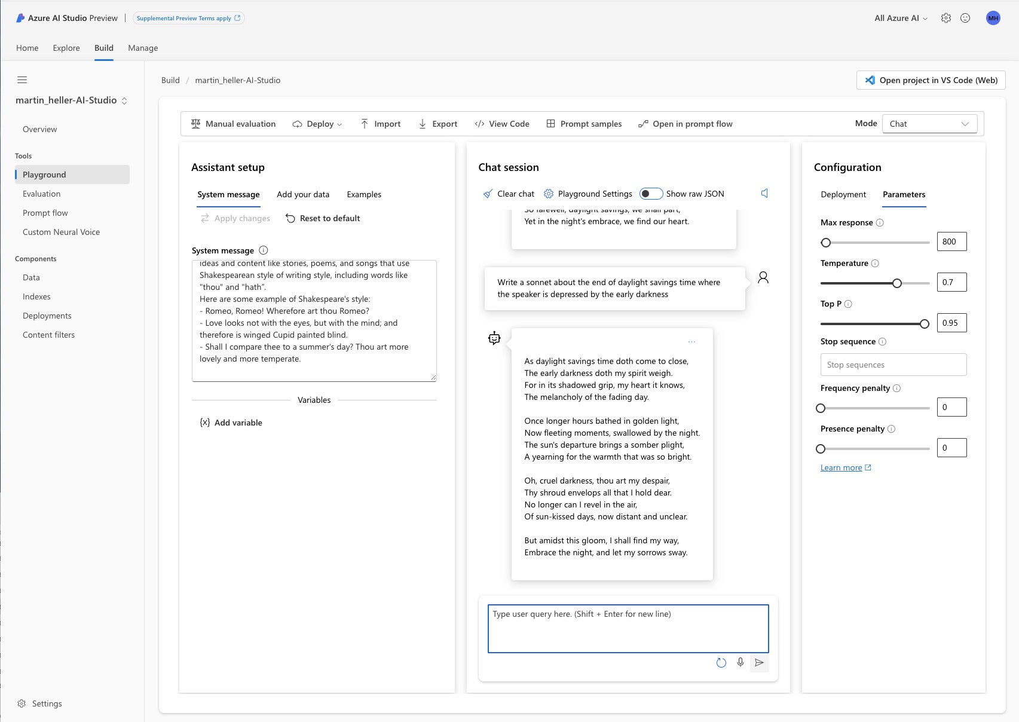This screenshot has height=722, width=1019.
Task: Click the System message text area
Action: [314, 321]
